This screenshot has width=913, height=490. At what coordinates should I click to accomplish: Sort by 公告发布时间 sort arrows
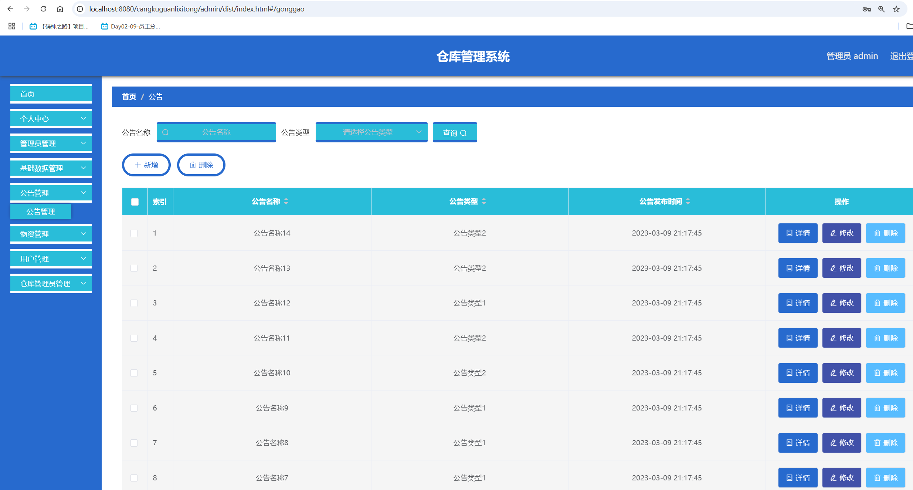[x=688, y=202]
